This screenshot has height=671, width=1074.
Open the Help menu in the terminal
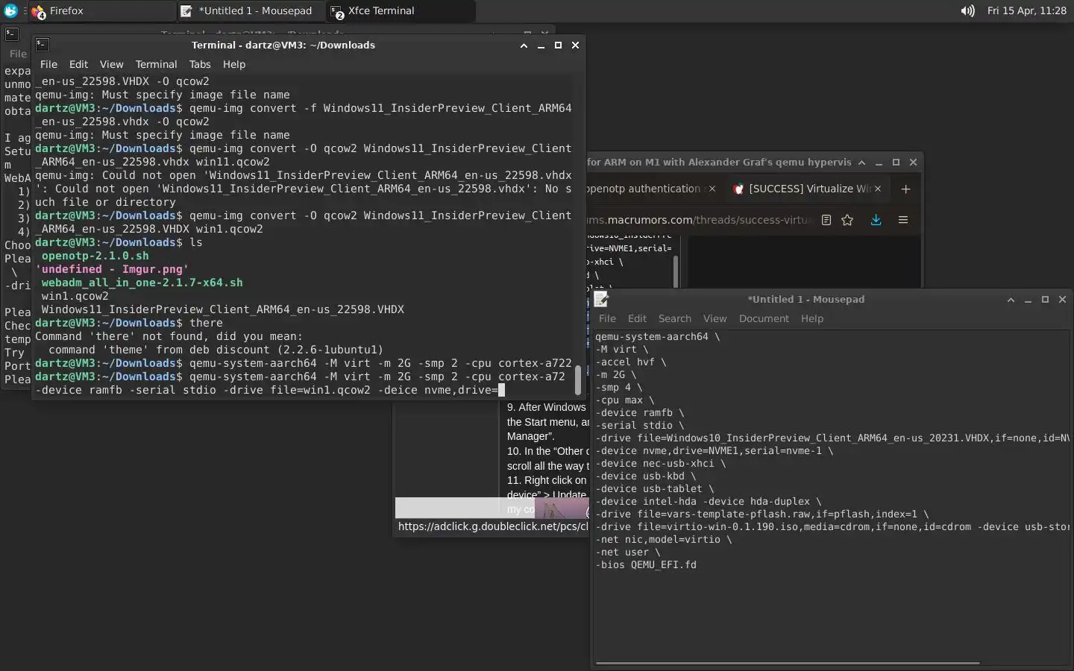point(233,64)
